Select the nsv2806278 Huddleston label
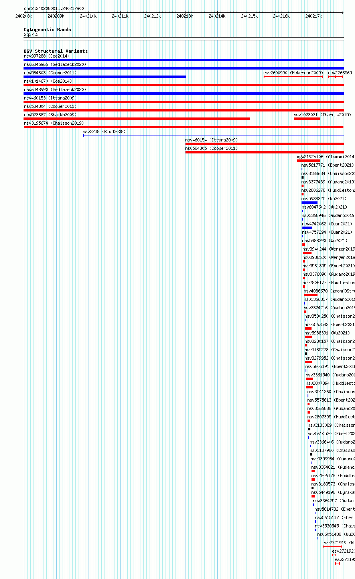 (x=328, y=190)
